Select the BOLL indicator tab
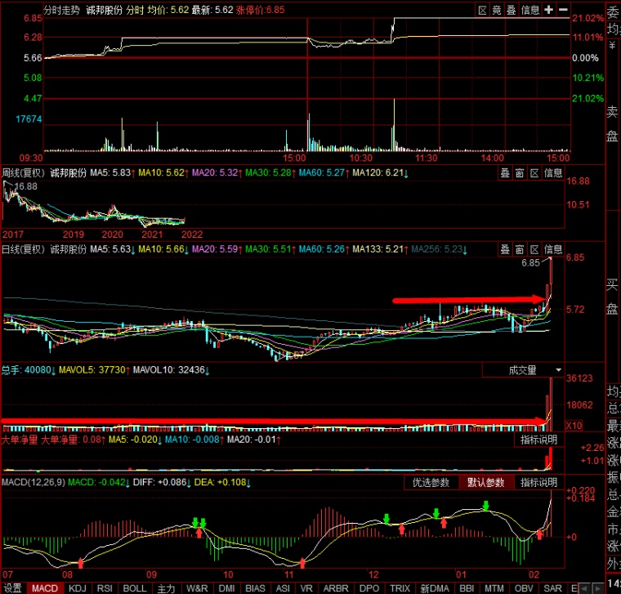The width and height of the screenshot is (621, 594). 134,587
